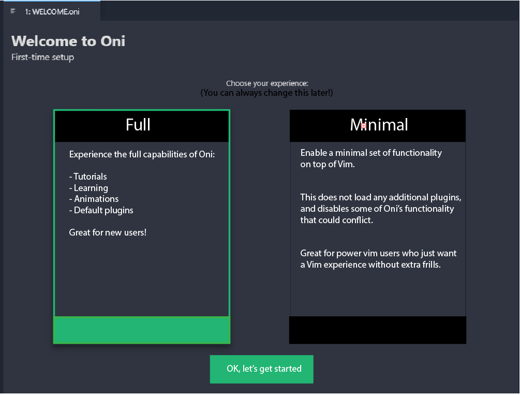Click the black bar below the Minimal card

click(x=377, y=330)
